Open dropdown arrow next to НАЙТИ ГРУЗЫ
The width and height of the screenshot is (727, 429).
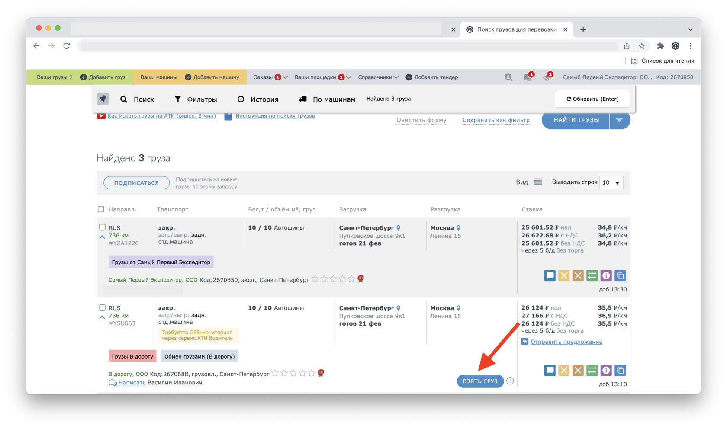click(620, 120)
